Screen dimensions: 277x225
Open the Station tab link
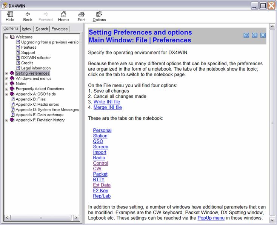click(100, 136)
